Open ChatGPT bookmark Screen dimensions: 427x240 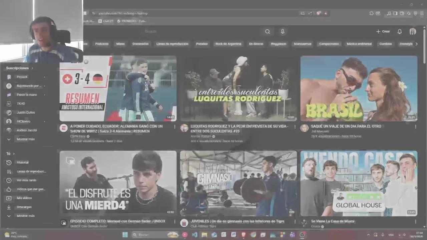click(x=106, y=21)
